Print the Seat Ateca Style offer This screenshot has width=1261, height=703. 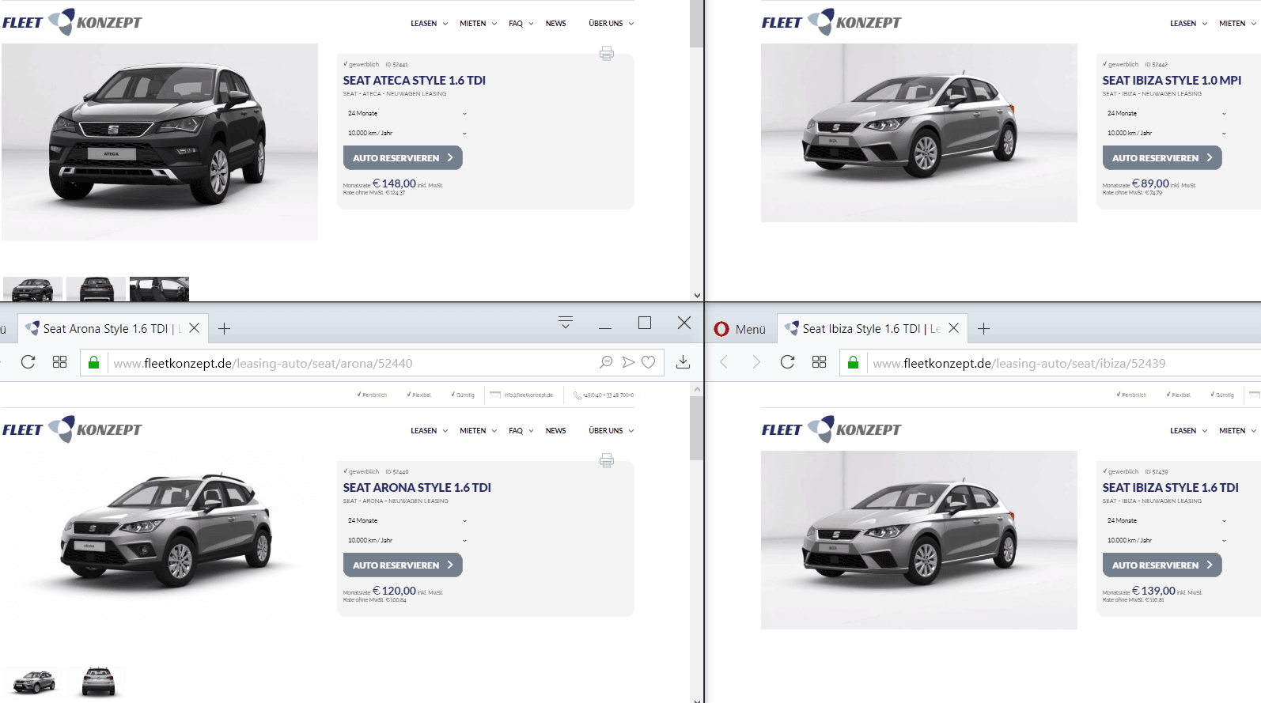pos(607,53)
